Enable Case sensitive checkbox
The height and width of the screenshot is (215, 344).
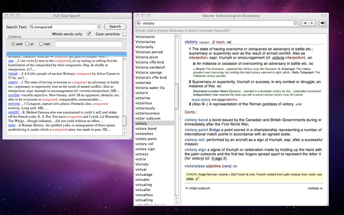coord(125,34)
